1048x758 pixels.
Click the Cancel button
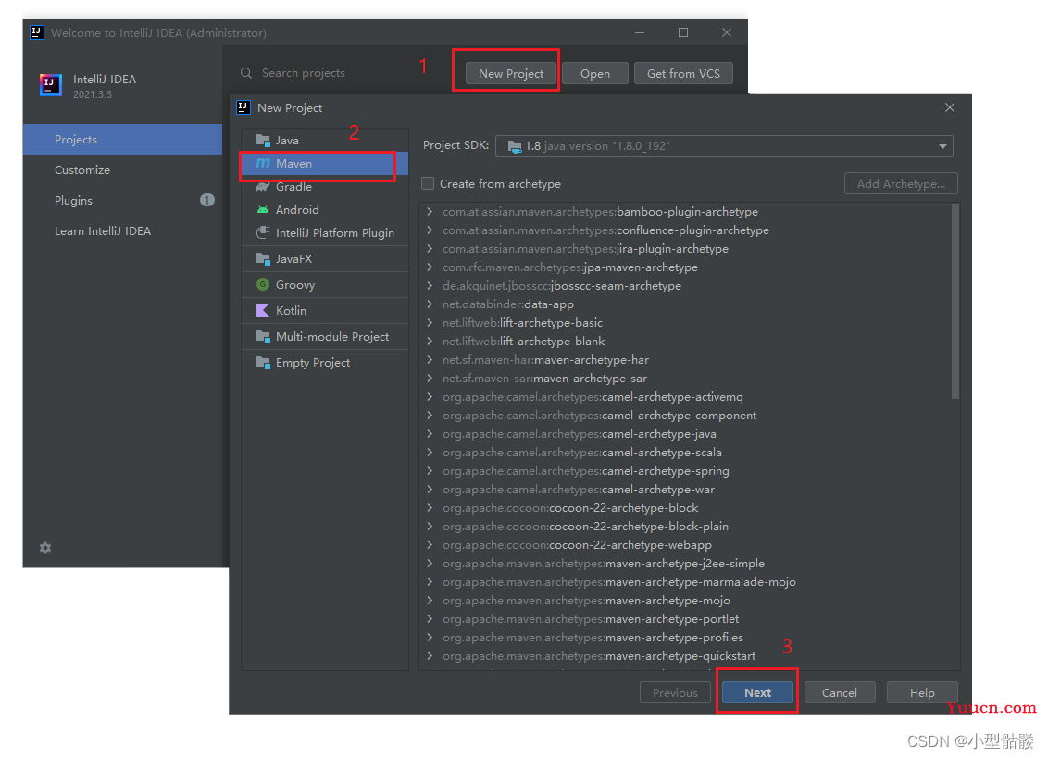(840, 692)
